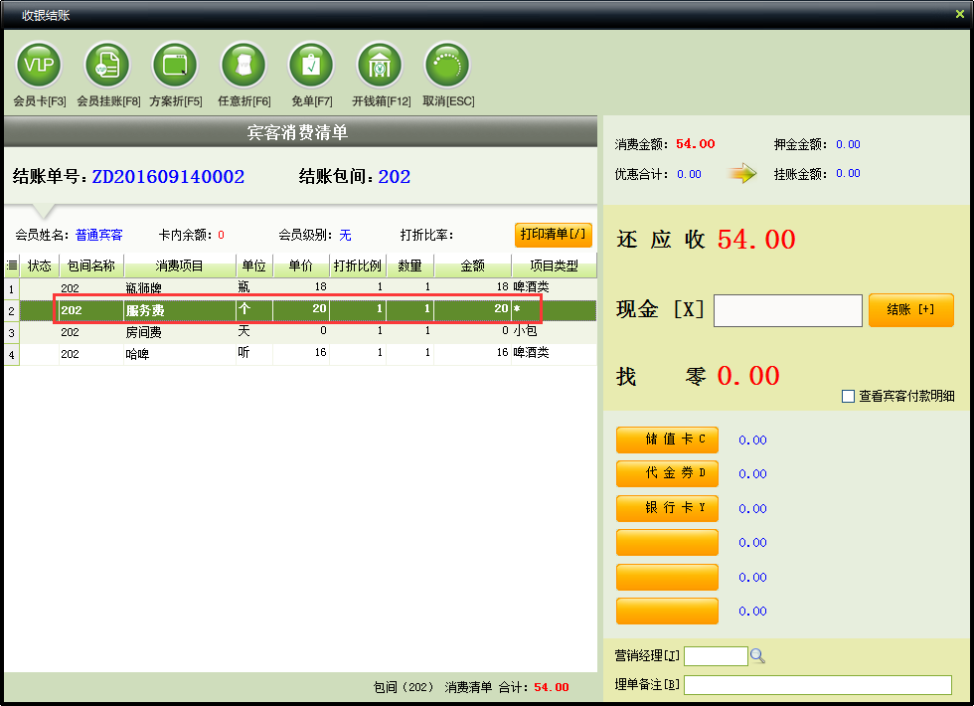Viewport: 974px width, 706px height.
Task: Open the grid menu icon in table header corner
Action: point(12,265)
